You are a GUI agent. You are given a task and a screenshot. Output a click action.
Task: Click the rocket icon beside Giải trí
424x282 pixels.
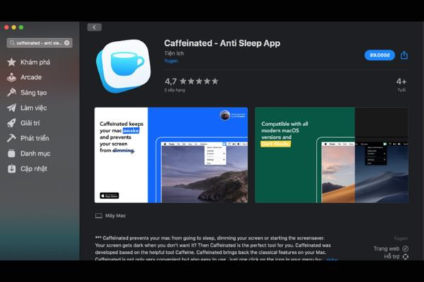(x=11, y=123)
